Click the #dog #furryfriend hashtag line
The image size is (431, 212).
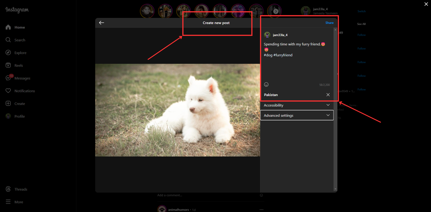pos(278,55)
